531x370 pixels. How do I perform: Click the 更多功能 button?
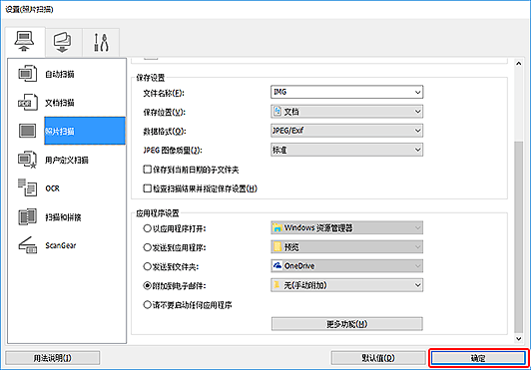(346, 323)
